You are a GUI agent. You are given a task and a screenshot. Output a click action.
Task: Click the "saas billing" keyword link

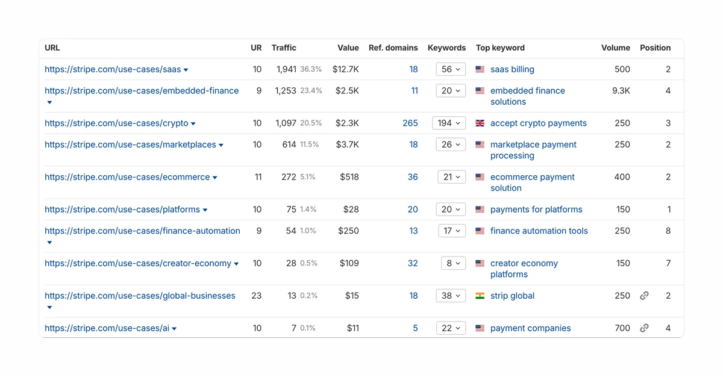[x=512, y=69]
